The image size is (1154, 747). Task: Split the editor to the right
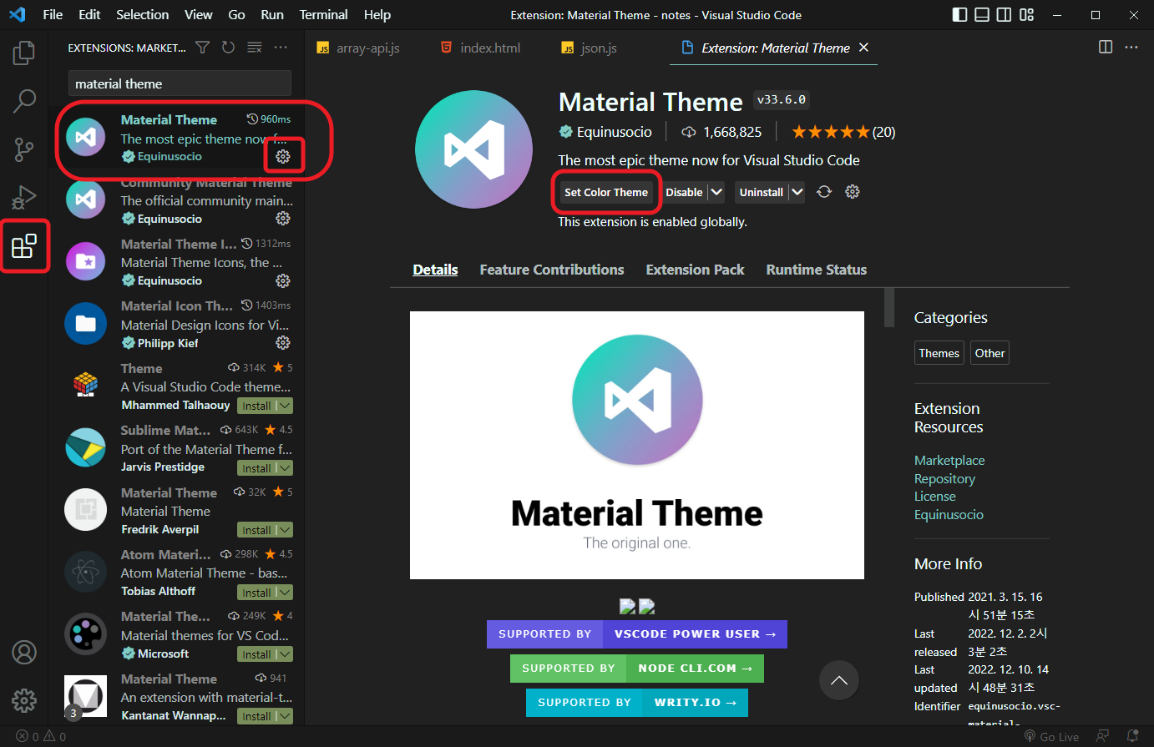click(x=1106, y=48)
